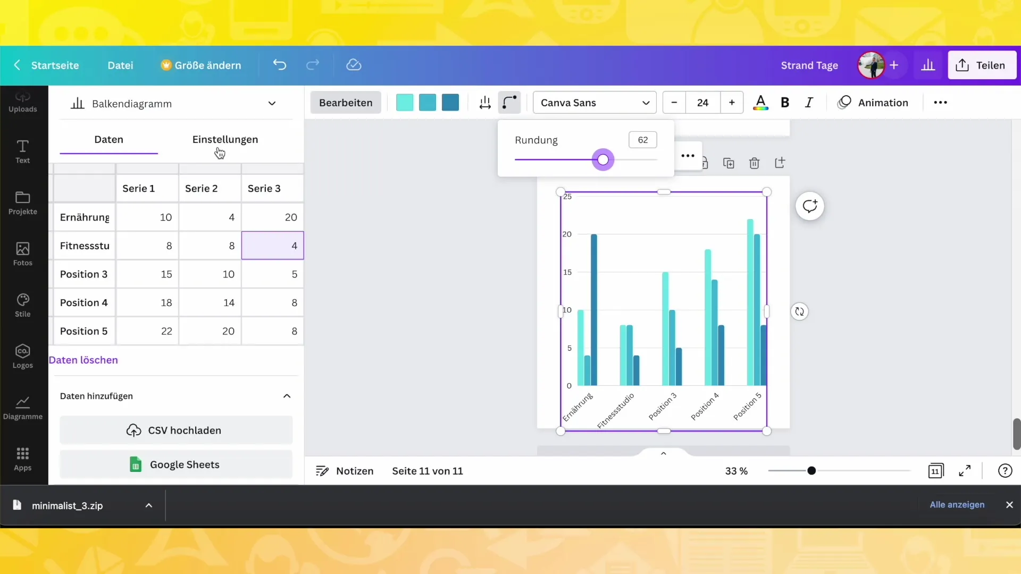Select the Ernährung Serie 3 cell with 20
Viewport: 1021px width, 574px height.
pos(272,217)
